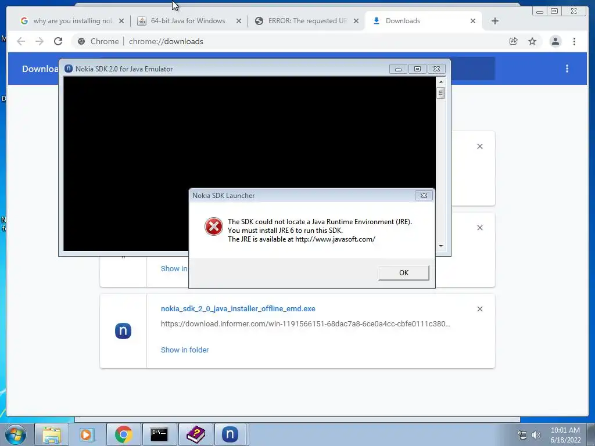
Task: Click the share page icon
Action: coord(514,41)
